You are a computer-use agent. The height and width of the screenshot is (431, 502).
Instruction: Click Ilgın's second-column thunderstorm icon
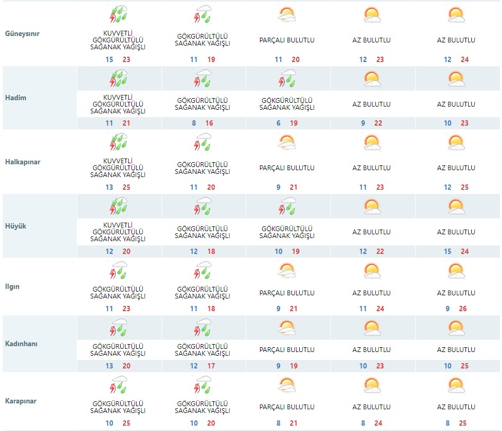(x=203, y=270)
